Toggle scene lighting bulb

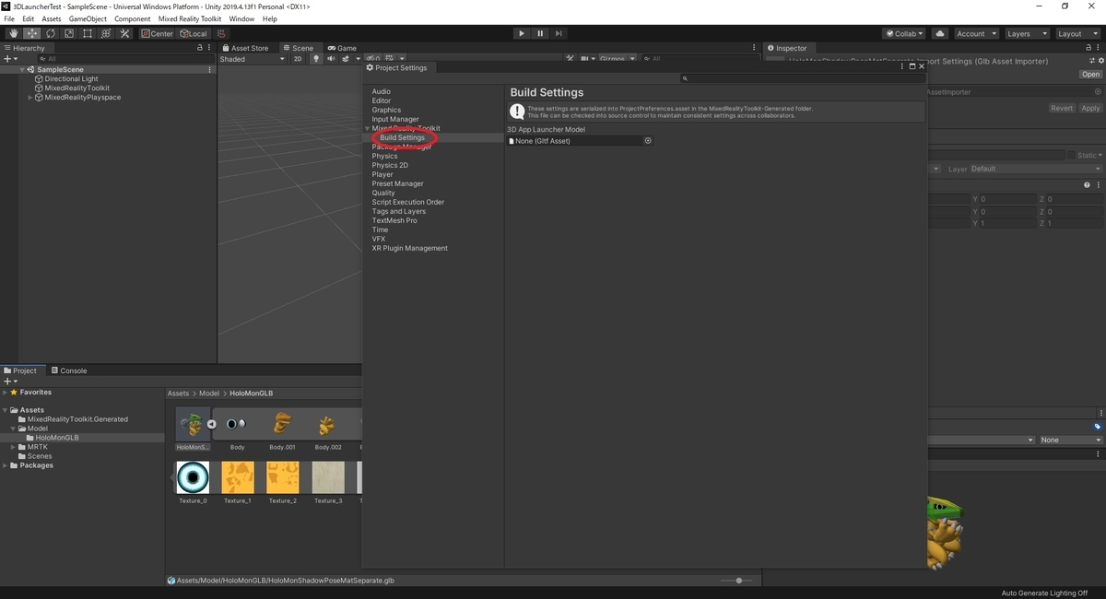click(x=316, y=59)
